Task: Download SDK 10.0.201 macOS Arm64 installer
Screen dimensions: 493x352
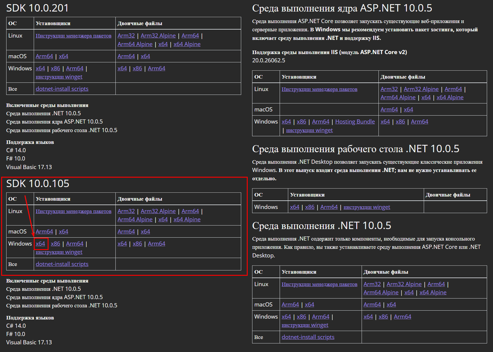Action: 44,56
